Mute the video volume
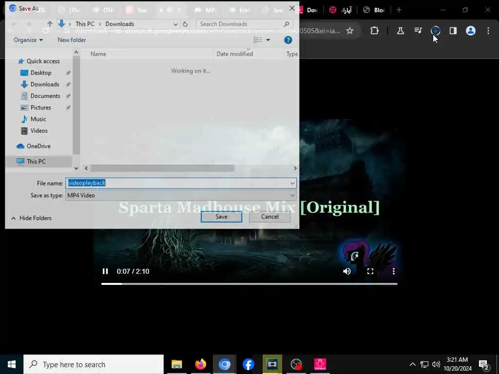 click(347, 271)
